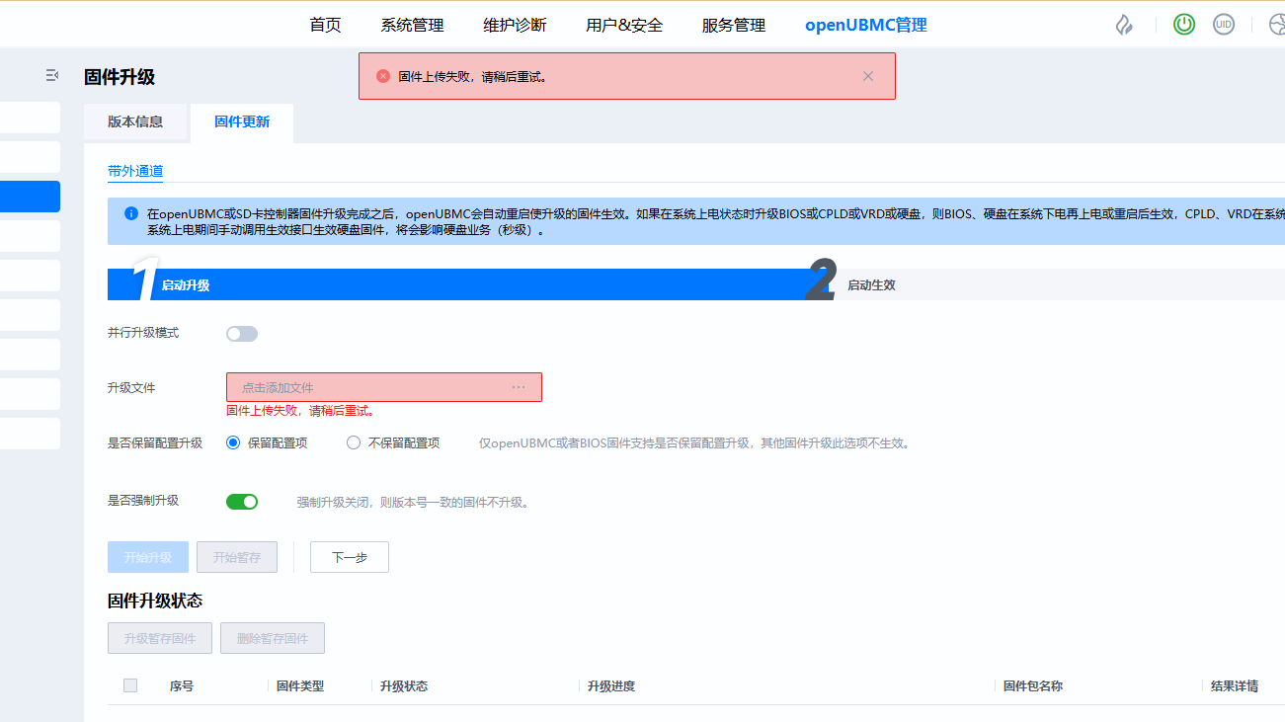Screen dimensions: 1285x722
Task: Switch to the 版本信息 tab
Action: [x=135, y=122]
